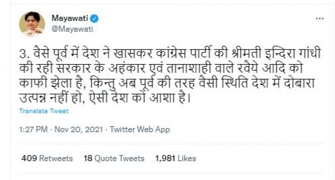Click the 1:27 PM timestamp
The width and height of the screenshot is (335, 180).
pyautogui.click(x=33, y=130)
